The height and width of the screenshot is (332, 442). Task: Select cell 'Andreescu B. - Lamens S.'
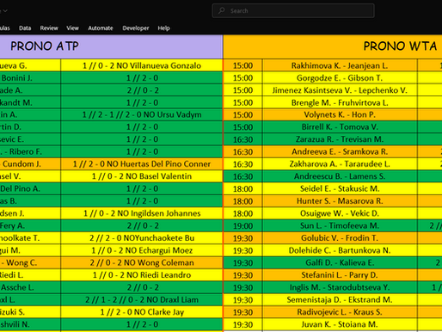tap(340, 176)
